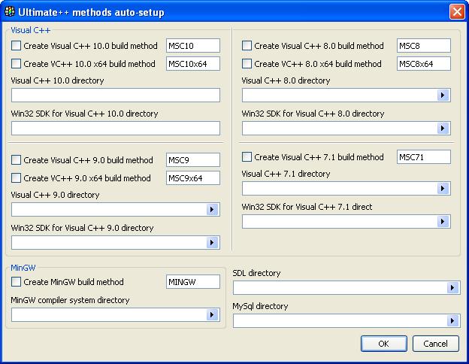This screenshot has width=469, height=364.
Task: Check Create VC++ 10.0 x64 build method
Action: [x=17, y=64]
